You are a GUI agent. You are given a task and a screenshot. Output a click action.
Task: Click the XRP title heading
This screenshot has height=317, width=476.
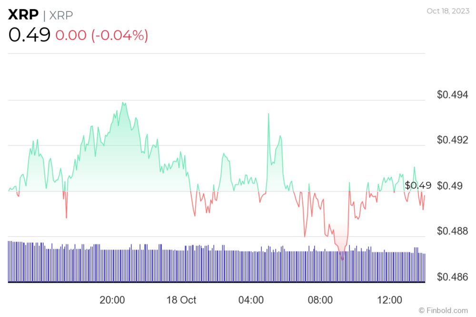coord(23,15)
